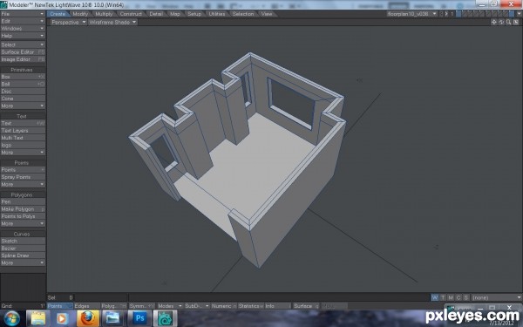
Task: Switch to the Utilities tab
Action: tap(216, 14)
